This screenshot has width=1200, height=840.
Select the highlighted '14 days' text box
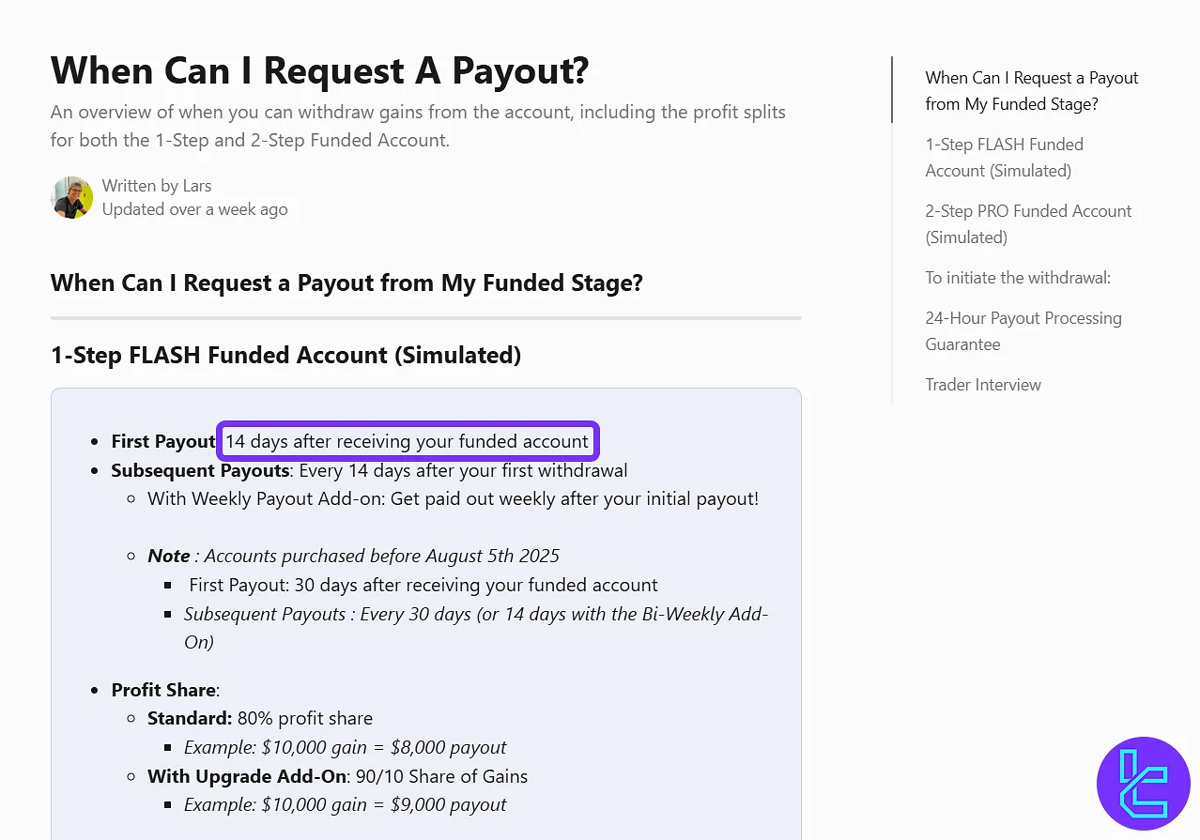point(408,441)
